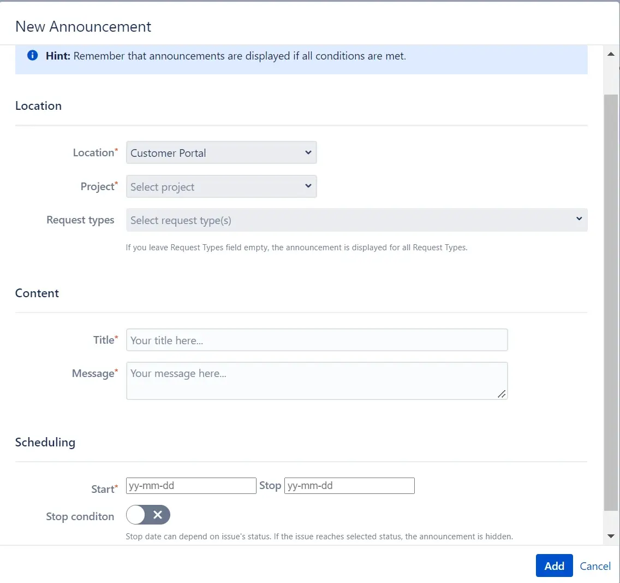Click the Project dropdown chevron icon
620x583 pixels.
[x=308, y=186]
